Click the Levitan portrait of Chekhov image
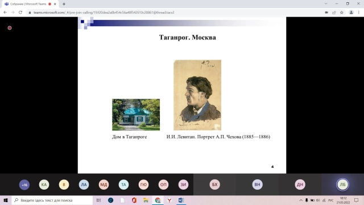This screenshot has width=364, height=205. (x=197, y=95)
